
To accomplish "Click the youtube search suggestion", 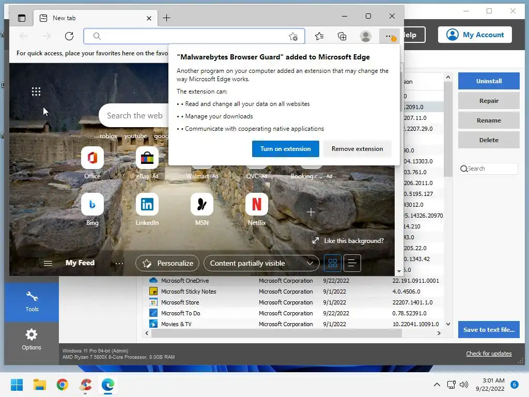I will click(x=136, y=136).
